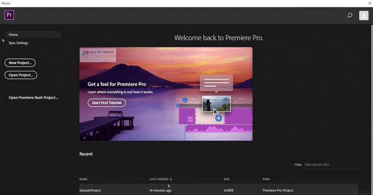Image resolution: width=373 pixels, height=195 pixels.
Task: Sort recent files by Size column
Action: tap(227, 179)
